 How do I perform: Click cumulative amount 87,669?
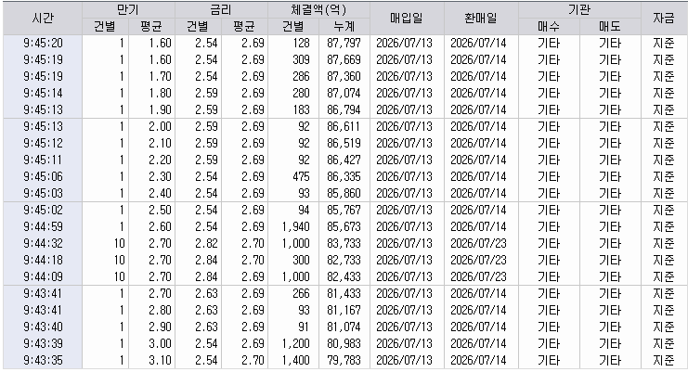344,59
